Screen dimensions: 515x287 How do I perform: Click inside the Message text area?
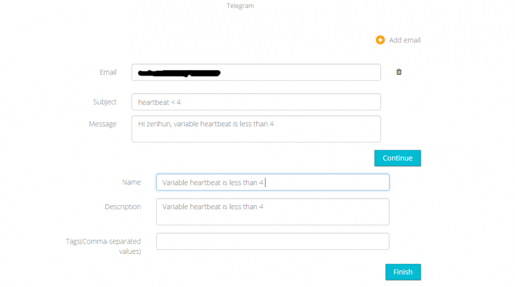(256, 133)
